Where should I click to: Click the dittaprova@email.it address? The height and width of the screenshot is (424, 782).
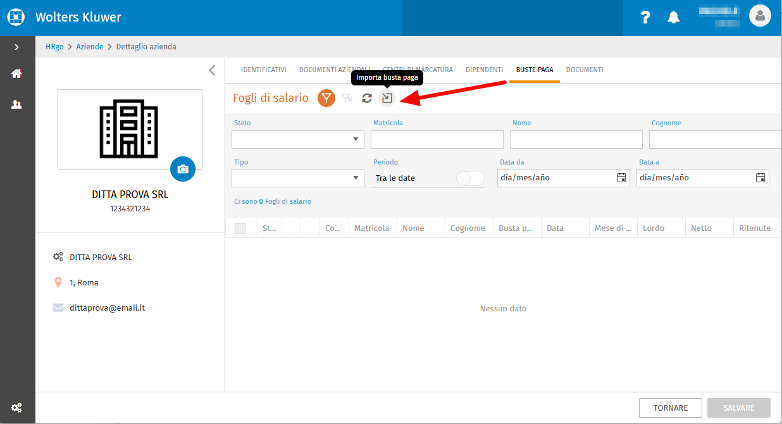tap(108, 308)
